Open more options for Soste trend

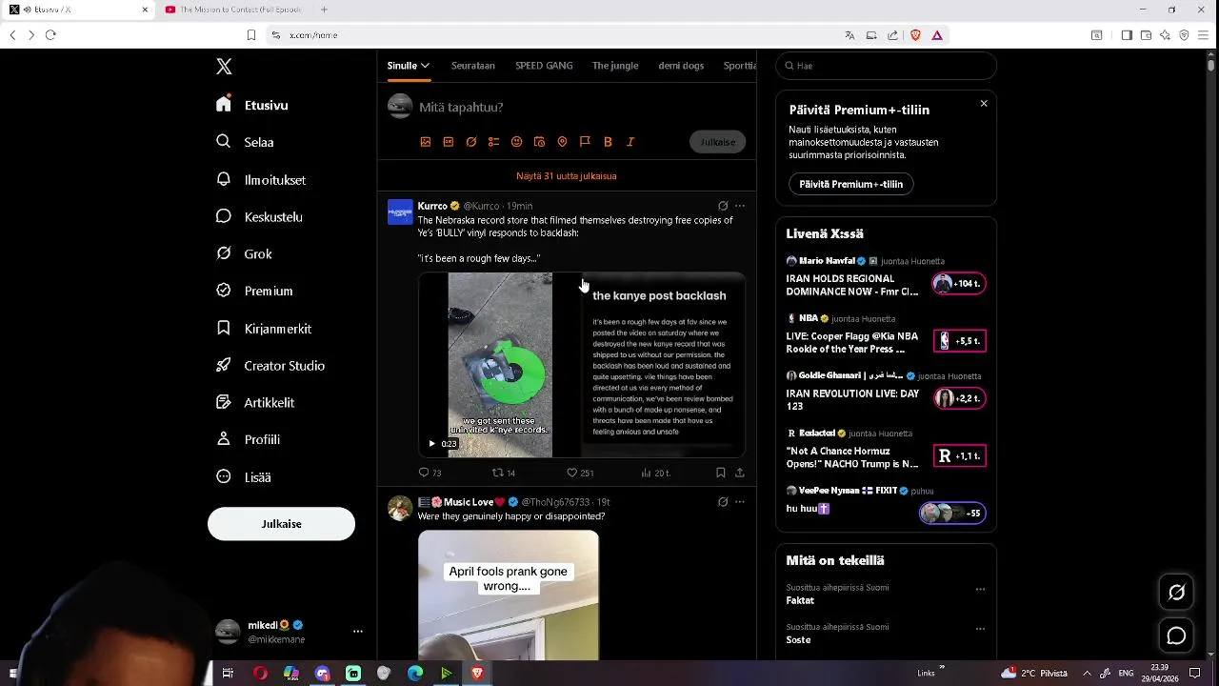coord(980,629)
